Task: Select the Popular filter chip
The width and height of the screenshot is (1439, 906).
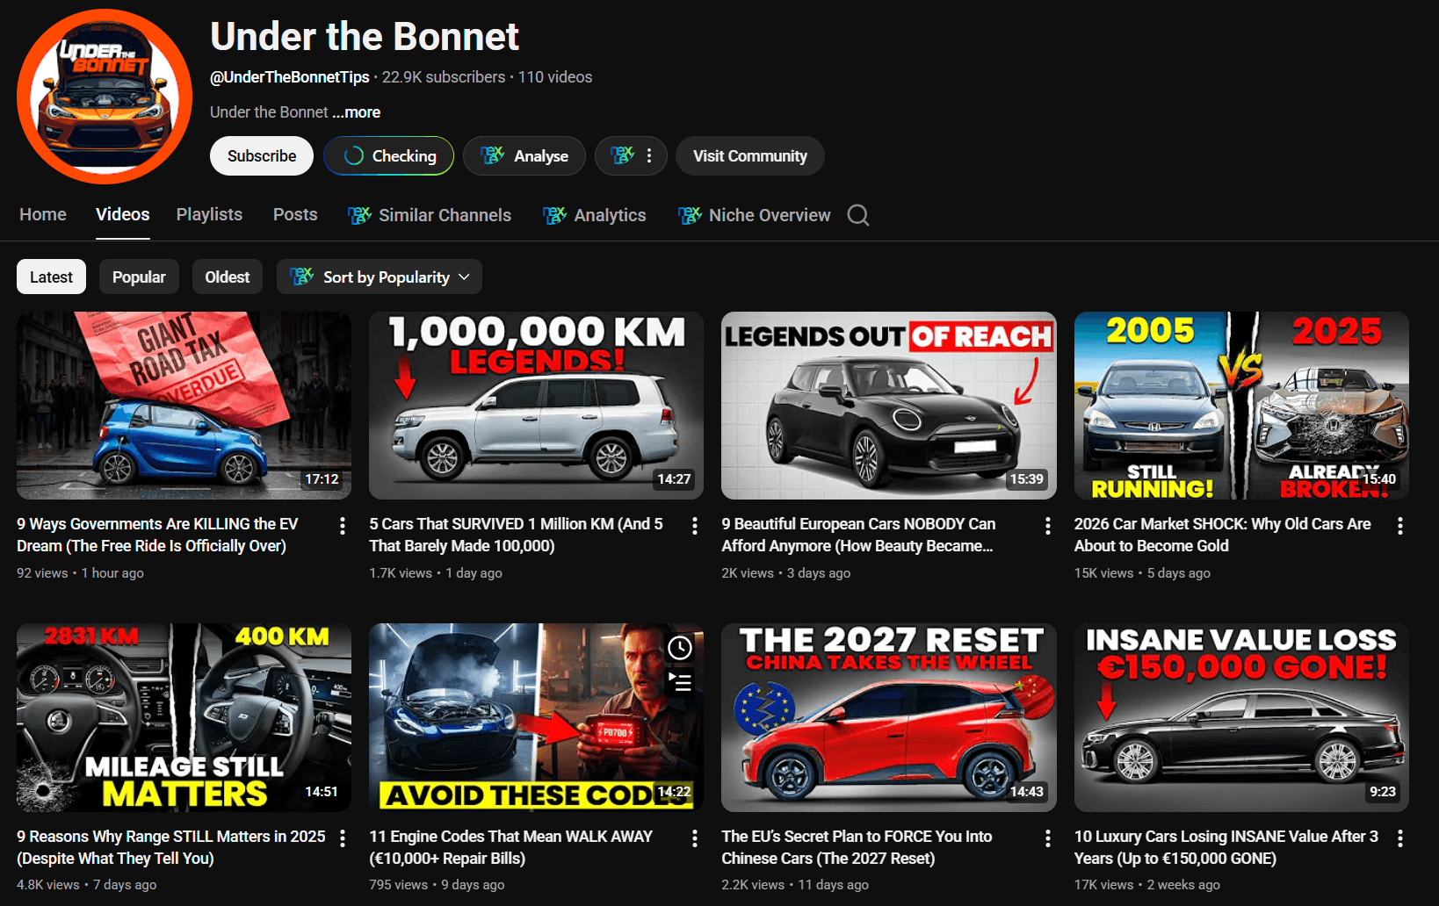Action: click(x=139, y=277)
